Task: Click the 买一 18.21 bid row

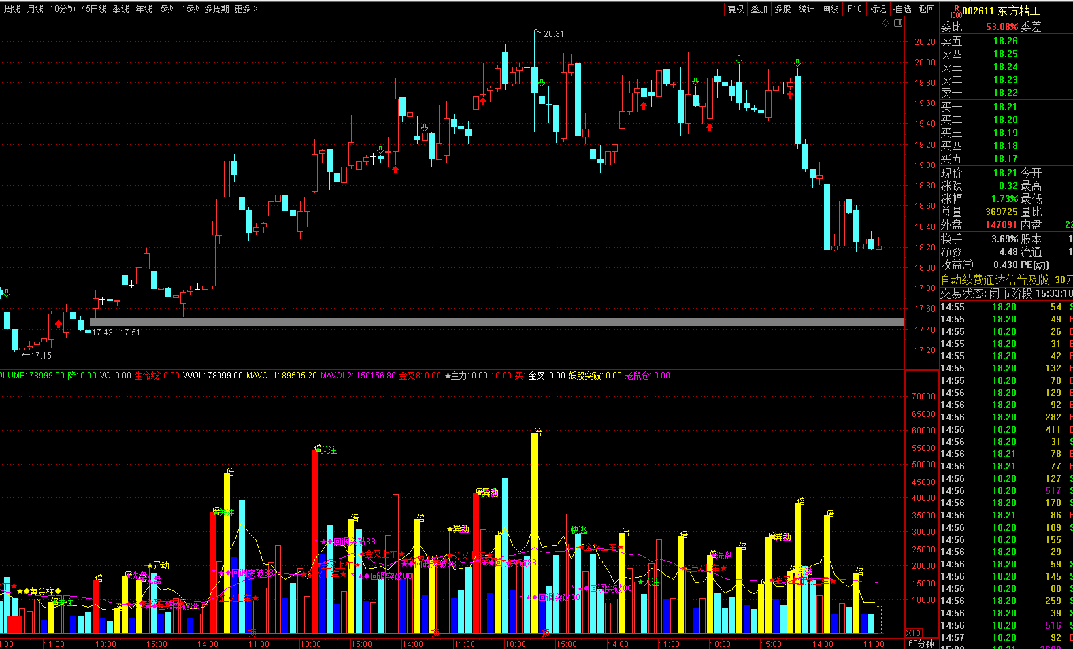Action: 1006,107
